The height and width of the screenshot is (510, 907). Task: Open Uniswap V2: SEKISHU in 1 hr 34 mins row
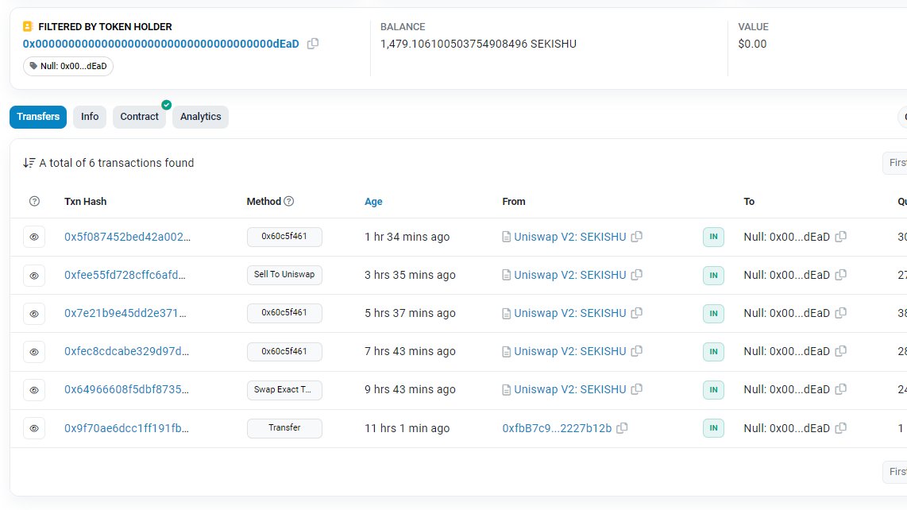pos(569,237)
